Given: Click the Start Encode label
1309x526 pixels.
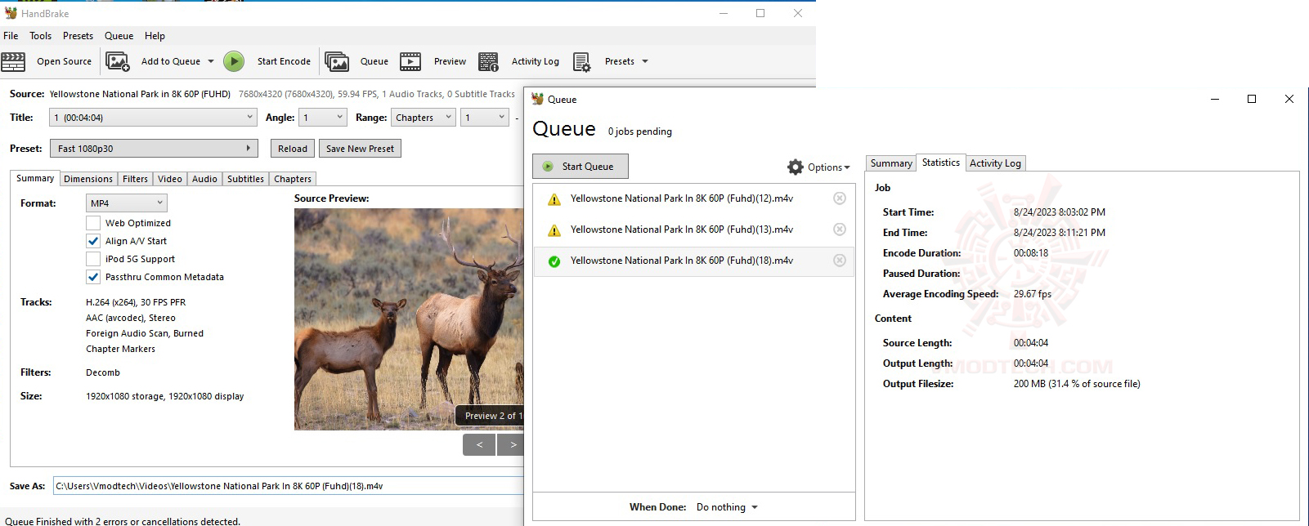Looking at the screenshot, I should (x=284, y=61).
